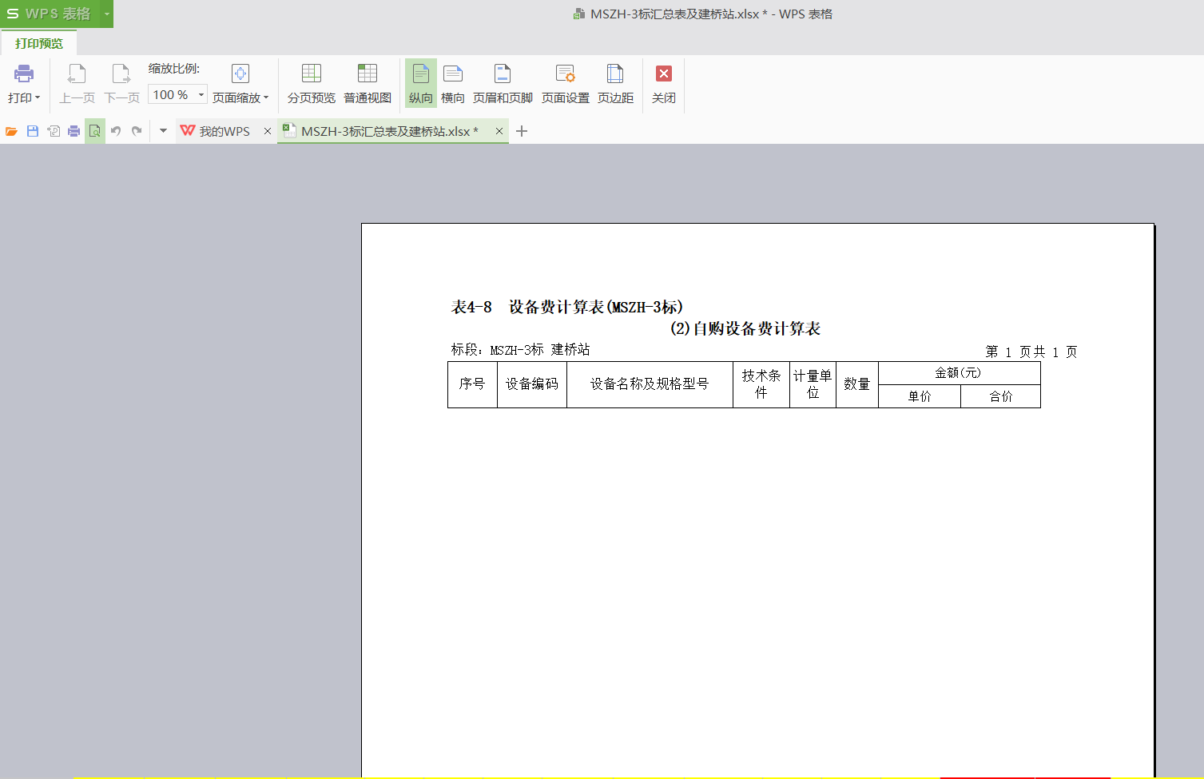Viewport: 1204px width, 779px height.
Task: Expand the WPS 表格 menu dropdown arrow
Action: [x=107, y=14]
